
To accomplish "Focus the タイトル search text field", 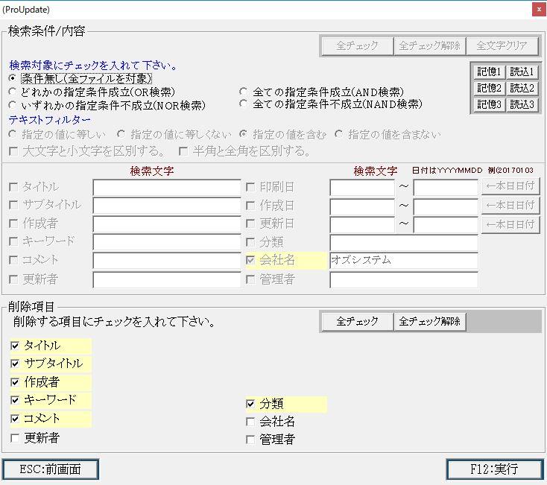I will (x=167, y=188).
